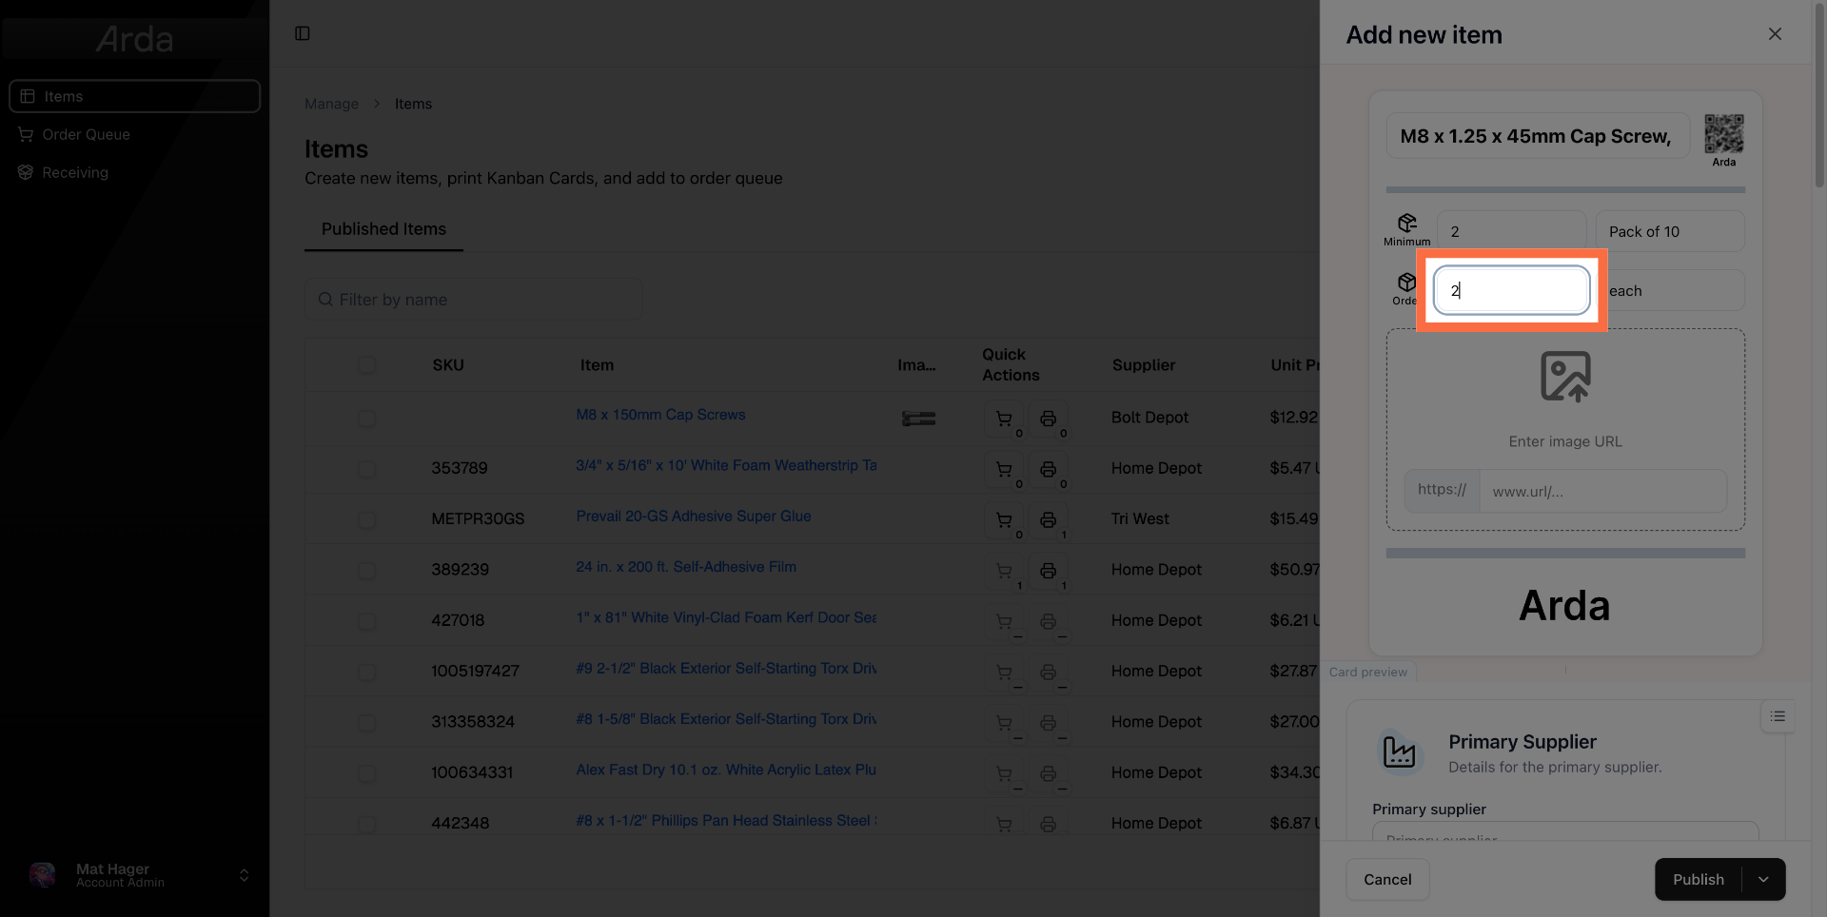Open Receiving in the sidebar
1827x917 pixels.
tap(134, 172)
